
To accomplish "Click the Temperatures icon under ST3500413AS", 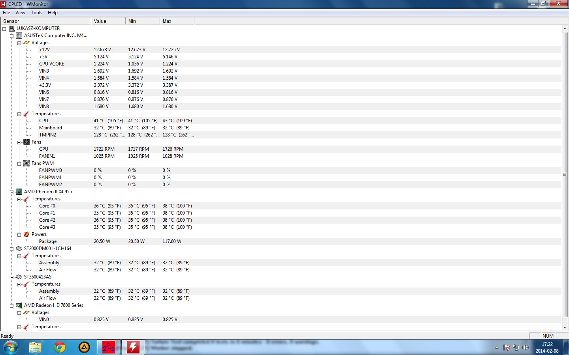I will point(26,284).
